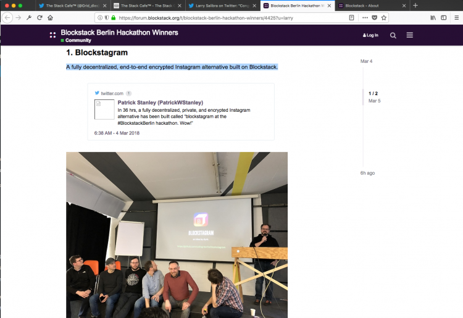The image size is (463, 318).
Task: Open forum search magnifier
Action: (393, 35)
